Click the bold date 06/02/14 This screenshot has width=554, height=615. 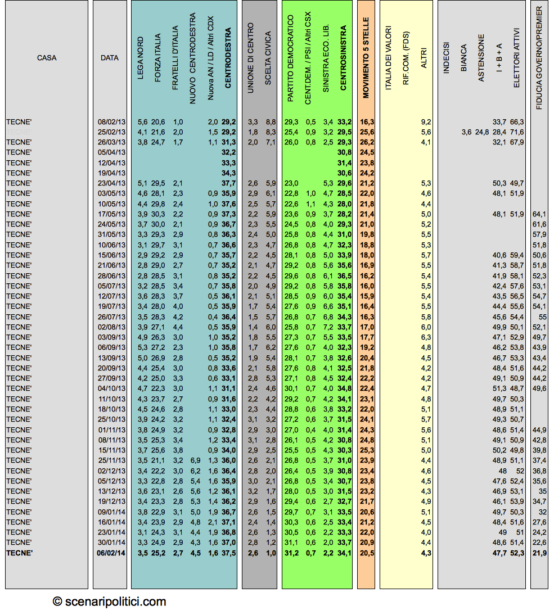click(x=111, y=553)
